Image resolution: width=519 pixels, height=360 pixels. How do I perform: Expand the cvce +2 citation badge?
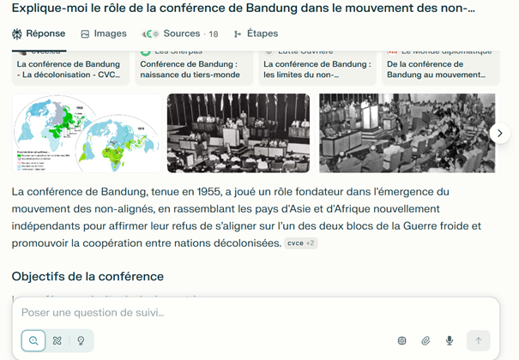click(300, 243)
